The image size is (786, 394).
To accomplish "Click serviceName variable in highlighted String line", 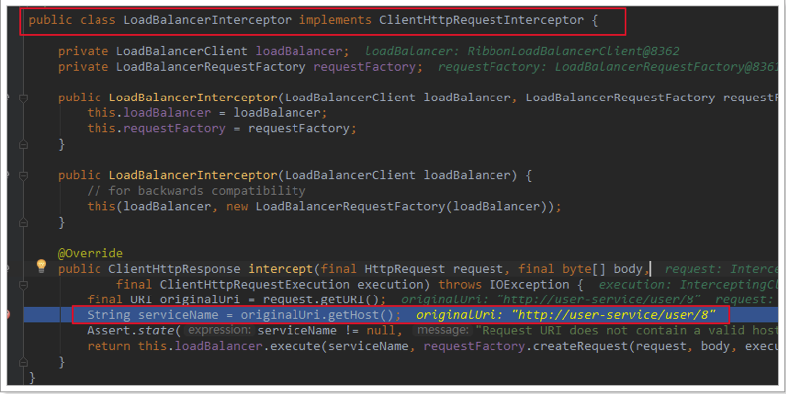I will point(178,315).
